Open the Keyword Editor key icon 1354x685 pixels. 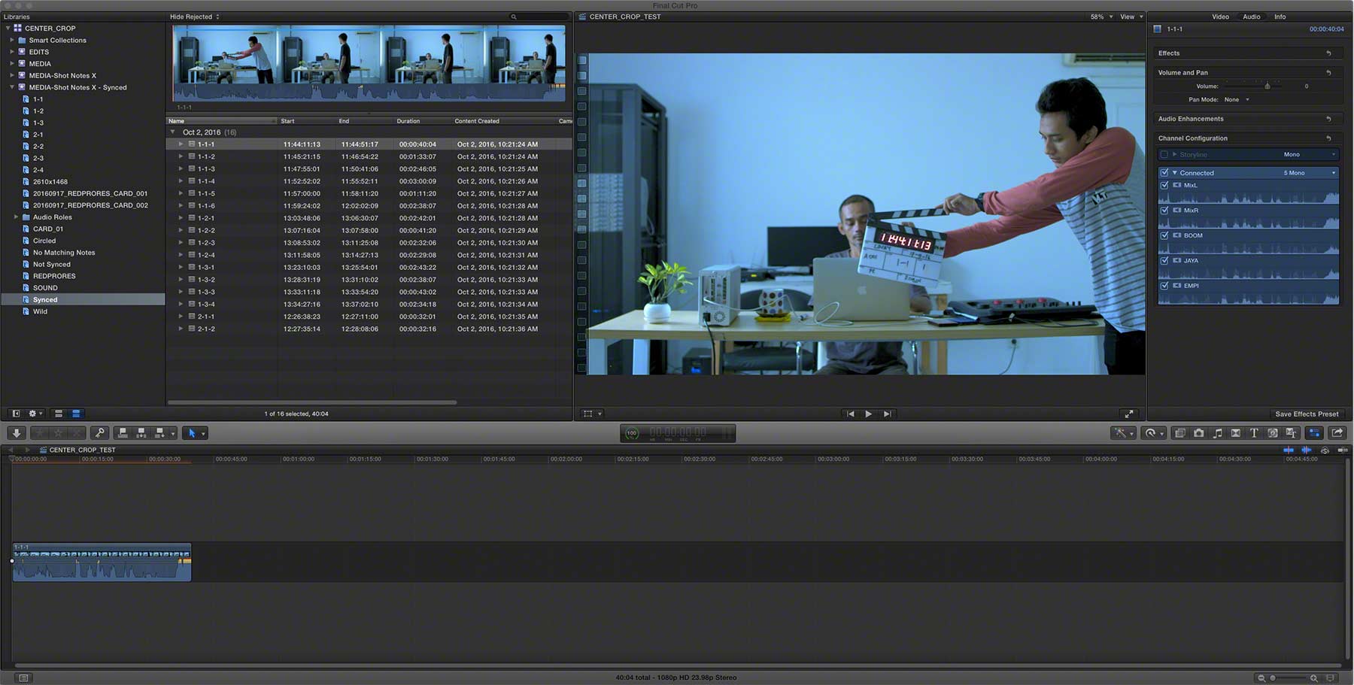pyautogui.click(x=100, y=433)
